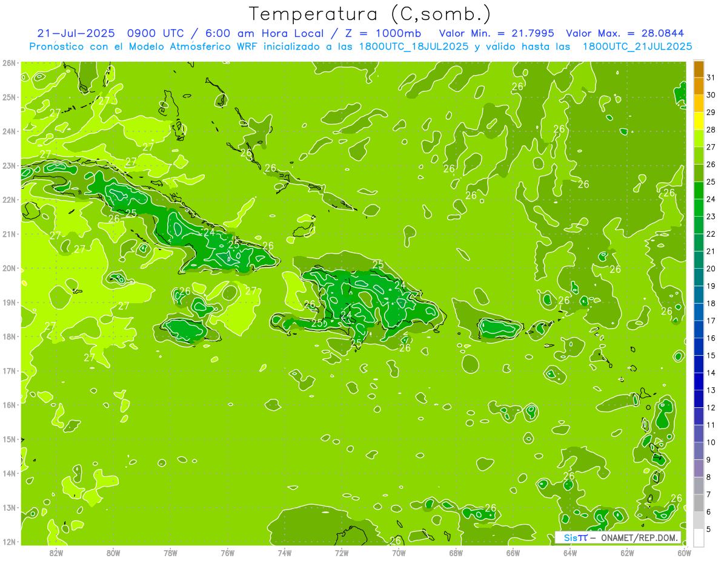Select 'Valor Max. = 28.0844' in the header
This screenshot has height=561, width=727.
(625, 33)
